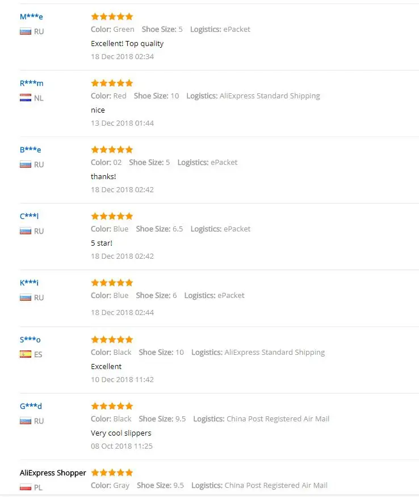The height and width of the screenshot is (497, 419).
Task: Click username C***l
Action: [x=29, y=216]
